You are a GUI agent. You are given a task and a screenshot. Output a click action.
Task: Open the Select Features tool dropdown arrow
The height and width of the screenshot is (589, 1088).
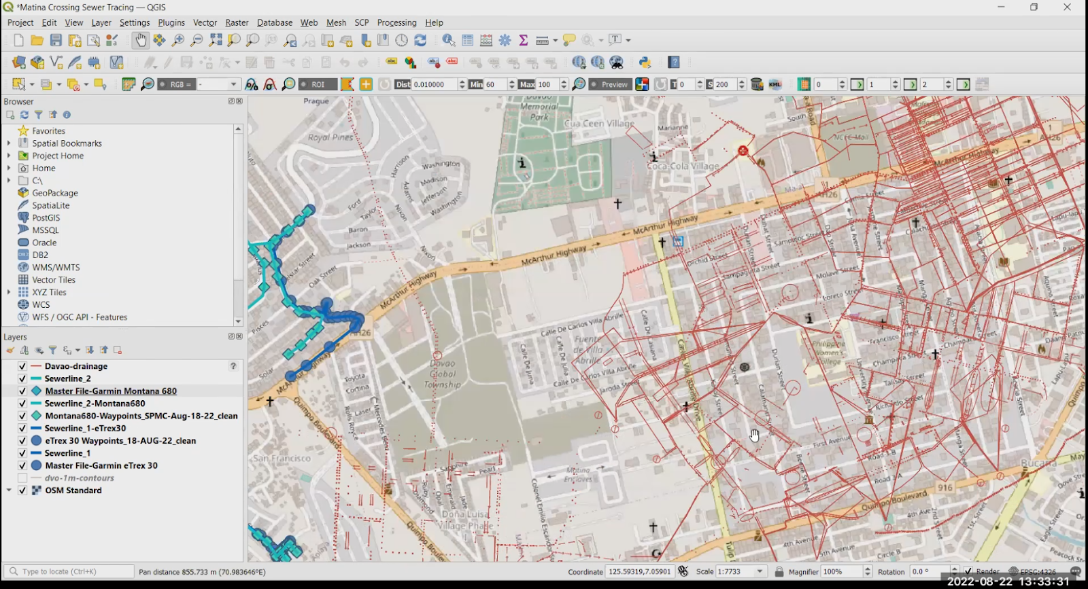[31, 84]
